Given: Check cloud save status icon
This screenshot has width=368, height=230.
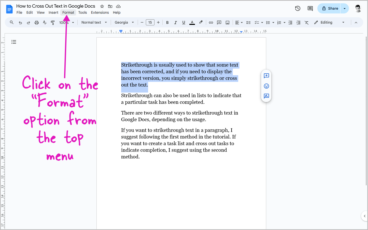Looking at the screenshot, I should tap(118, 6).
